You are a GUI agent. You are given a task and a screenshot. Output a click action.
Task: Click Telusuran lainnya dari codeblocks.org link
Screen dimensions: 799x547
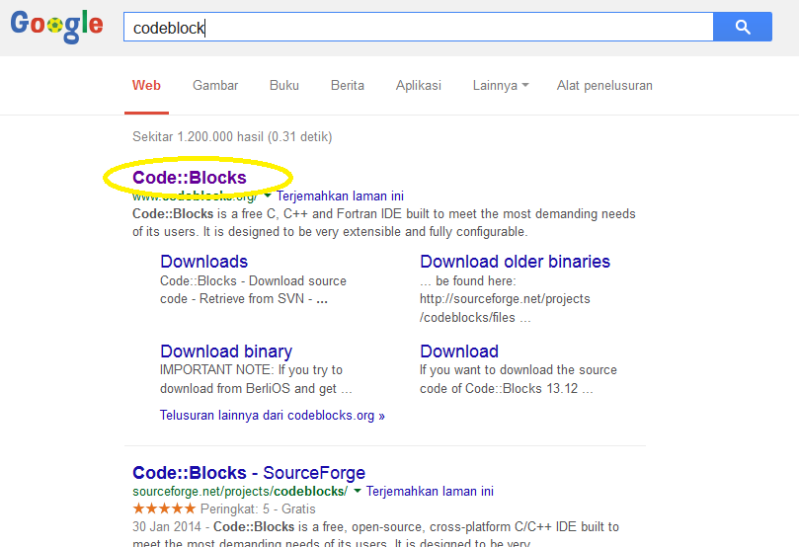(273, 415)
